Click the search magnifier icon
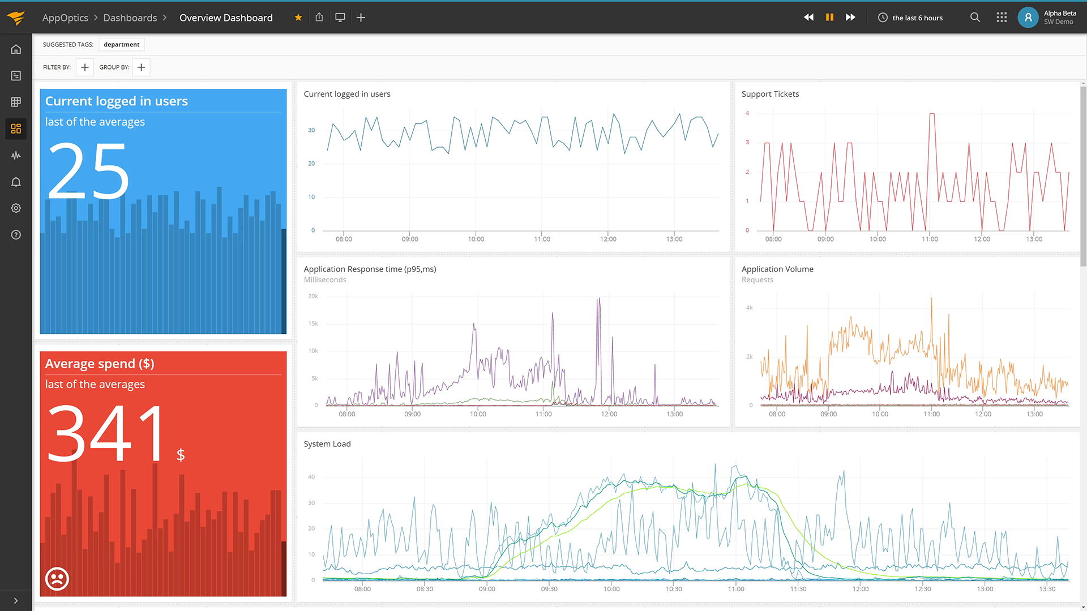Screen dimensions: 1087x611 [x=975, y=18]
